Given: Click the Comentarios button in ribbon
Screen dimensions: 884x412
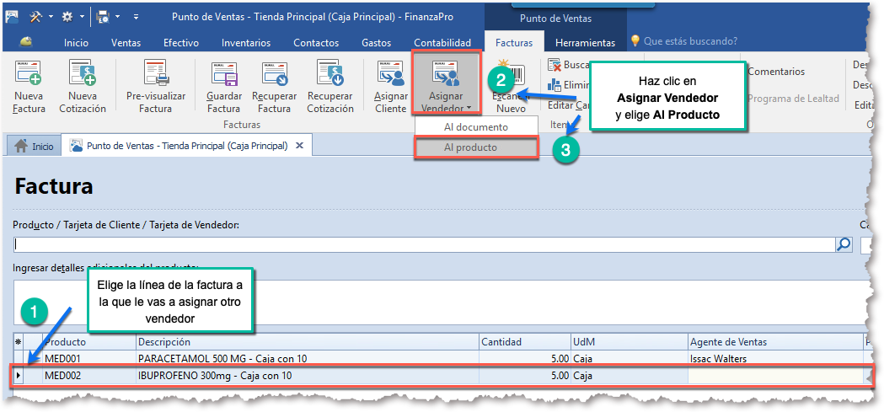Looking at the screenshot, I should coord(776,72).
